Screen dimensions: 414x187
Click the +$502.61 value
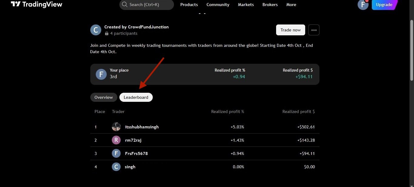306,127
